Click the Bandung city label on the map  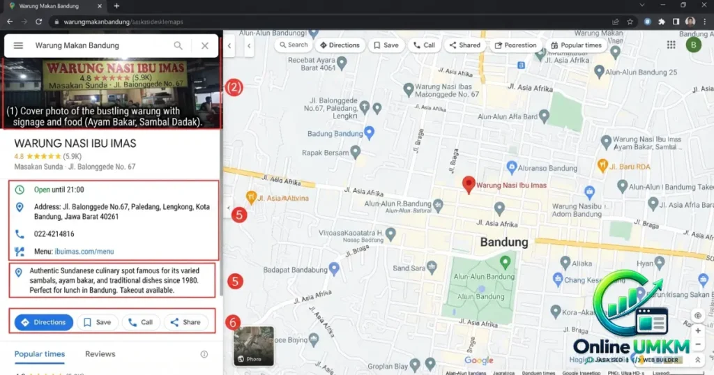coord(504,242)
